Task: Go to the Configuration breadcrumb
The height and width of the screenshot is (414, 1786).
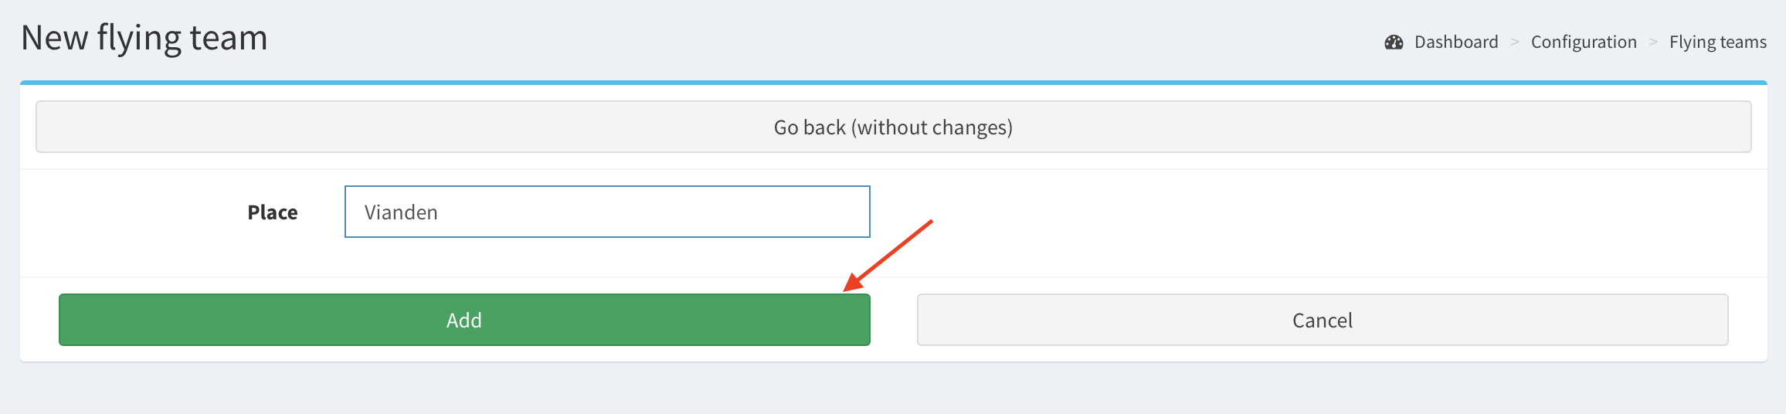Action: (1584, 42)
